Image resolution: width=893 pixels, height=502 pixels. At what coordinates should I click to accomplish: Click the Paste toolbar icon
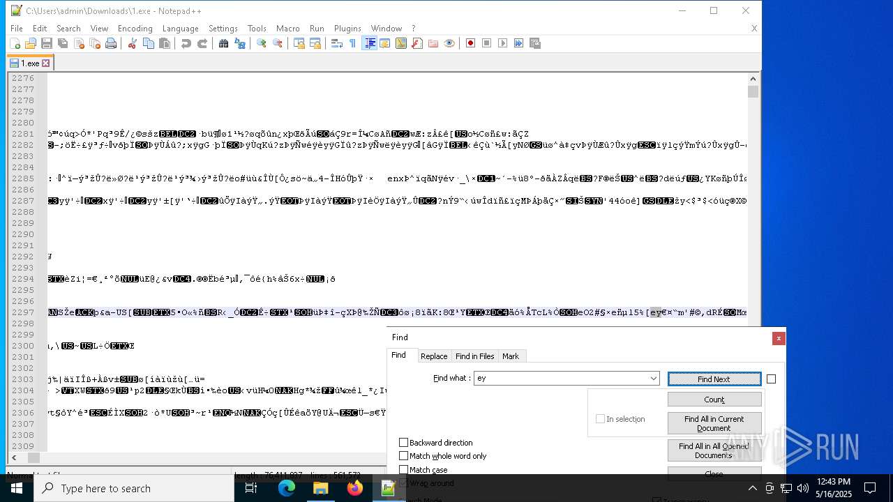(x=165, y=43)
